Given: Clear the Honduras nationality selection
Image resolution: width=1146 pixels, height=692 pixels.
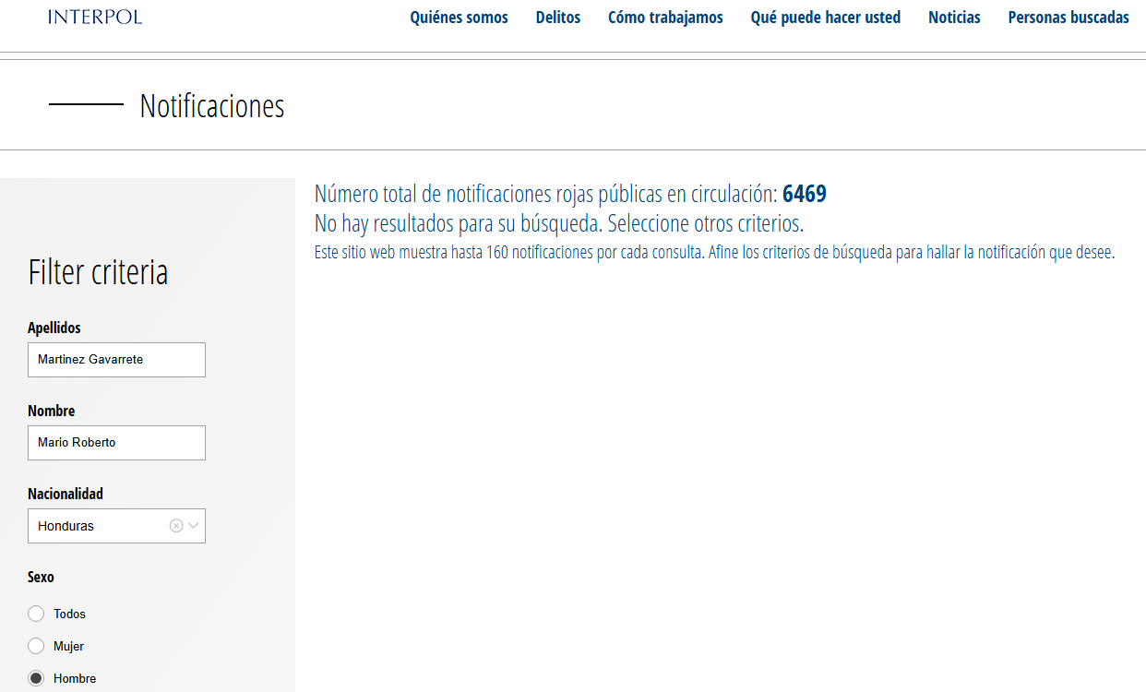Looking at the screenshot, I should point(176,526).
